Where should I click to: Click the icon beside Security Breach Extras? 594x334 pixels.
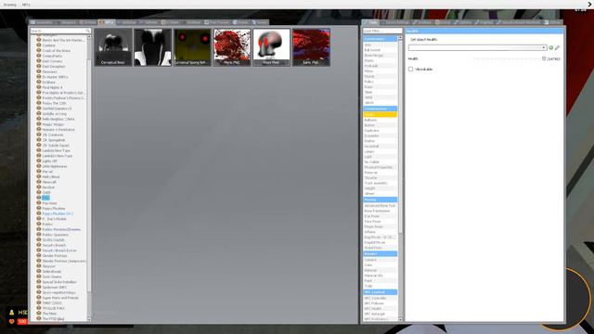coord(39,250)
